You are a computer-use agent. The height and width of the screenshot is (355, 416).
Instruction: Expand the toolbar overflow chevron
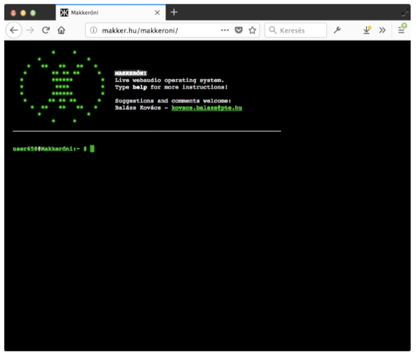[x=382, y=30]
